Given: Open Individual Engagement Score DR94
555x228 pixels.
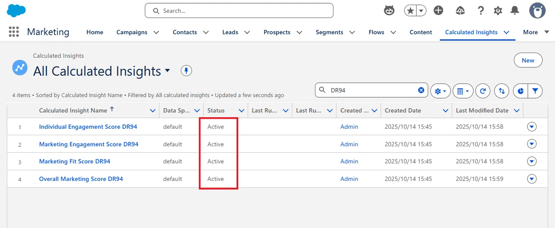Looking at the screenshot, I should (88, 126).
